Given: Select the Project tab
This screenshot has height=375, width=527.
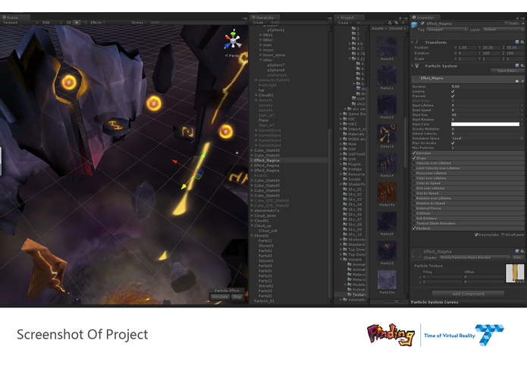Looking at the screenshot, I should [348, 17].
